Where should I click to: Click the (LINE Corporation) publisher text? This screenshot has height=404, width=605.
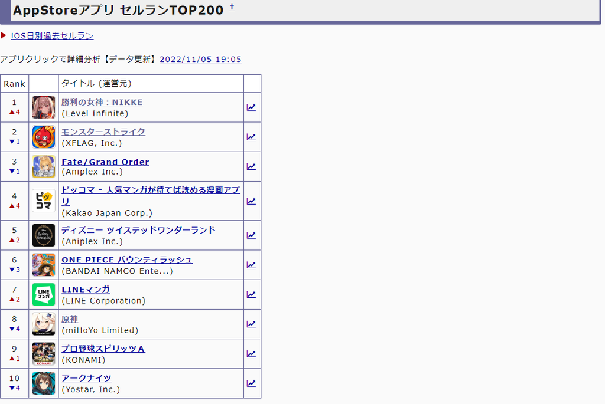tap(103, 301)
